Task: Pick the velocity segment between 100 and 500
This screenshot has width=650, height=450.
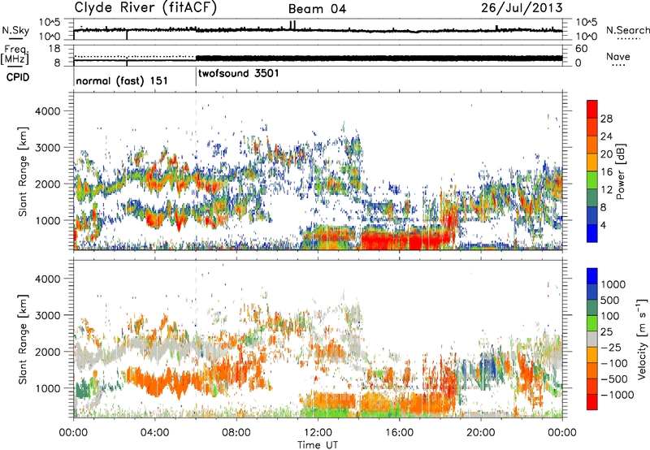Action: [x=592, y=308]
